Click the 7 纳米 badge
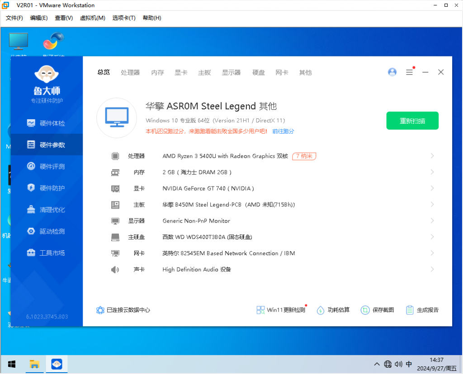 [304, 156]
